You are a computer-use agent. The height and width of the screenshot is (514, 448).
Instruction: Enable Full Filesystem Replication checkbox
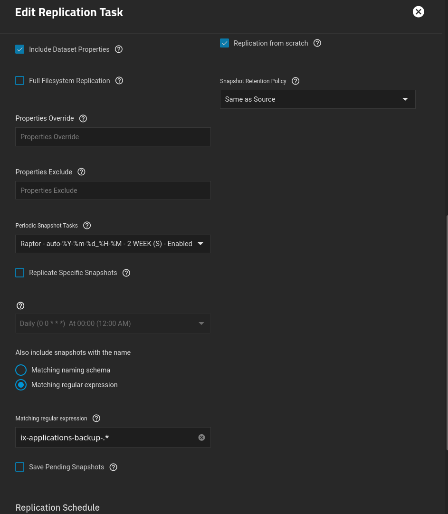(20, 81)
